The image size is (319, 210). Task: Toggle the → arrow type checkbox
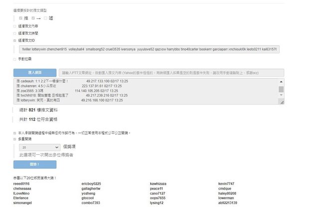(x=33, y=18)
